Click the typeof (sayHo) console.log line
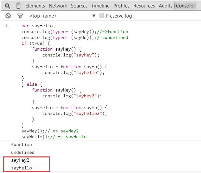Viewport: 201px width, 173px height. [75, 38]
